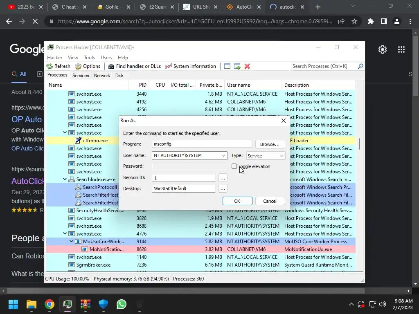419x314 pixels.
Task: Click the ellipsis button beside Session ID
Action: tap(223, 177)
